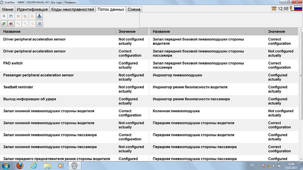
Task: Select the PAD switch row
Action: click(74, 65)
